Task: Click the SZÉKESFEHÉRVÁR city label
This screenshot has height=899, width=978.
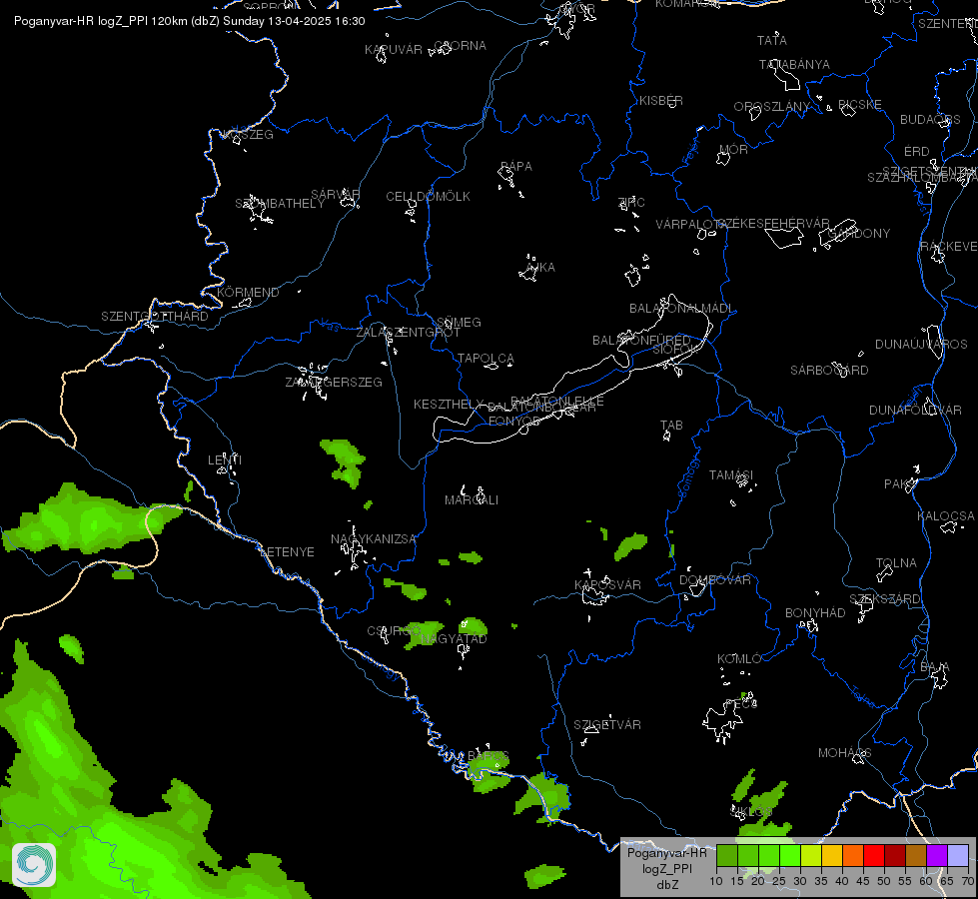Action: click(x=773, y=224)
